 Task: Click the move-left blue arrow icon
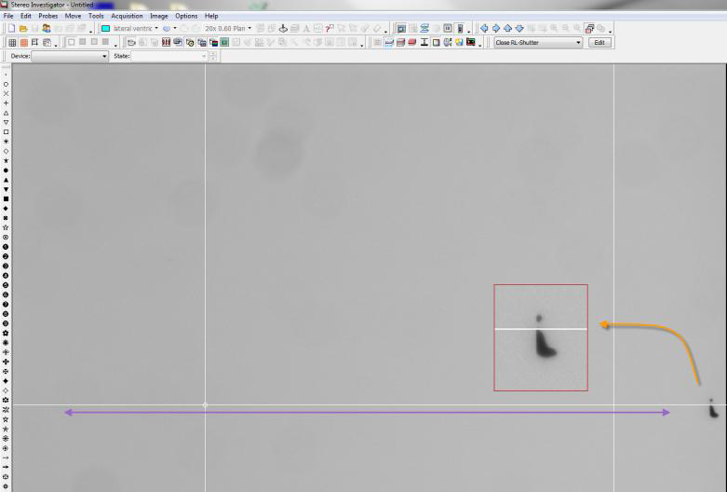[x=483, y=29]
